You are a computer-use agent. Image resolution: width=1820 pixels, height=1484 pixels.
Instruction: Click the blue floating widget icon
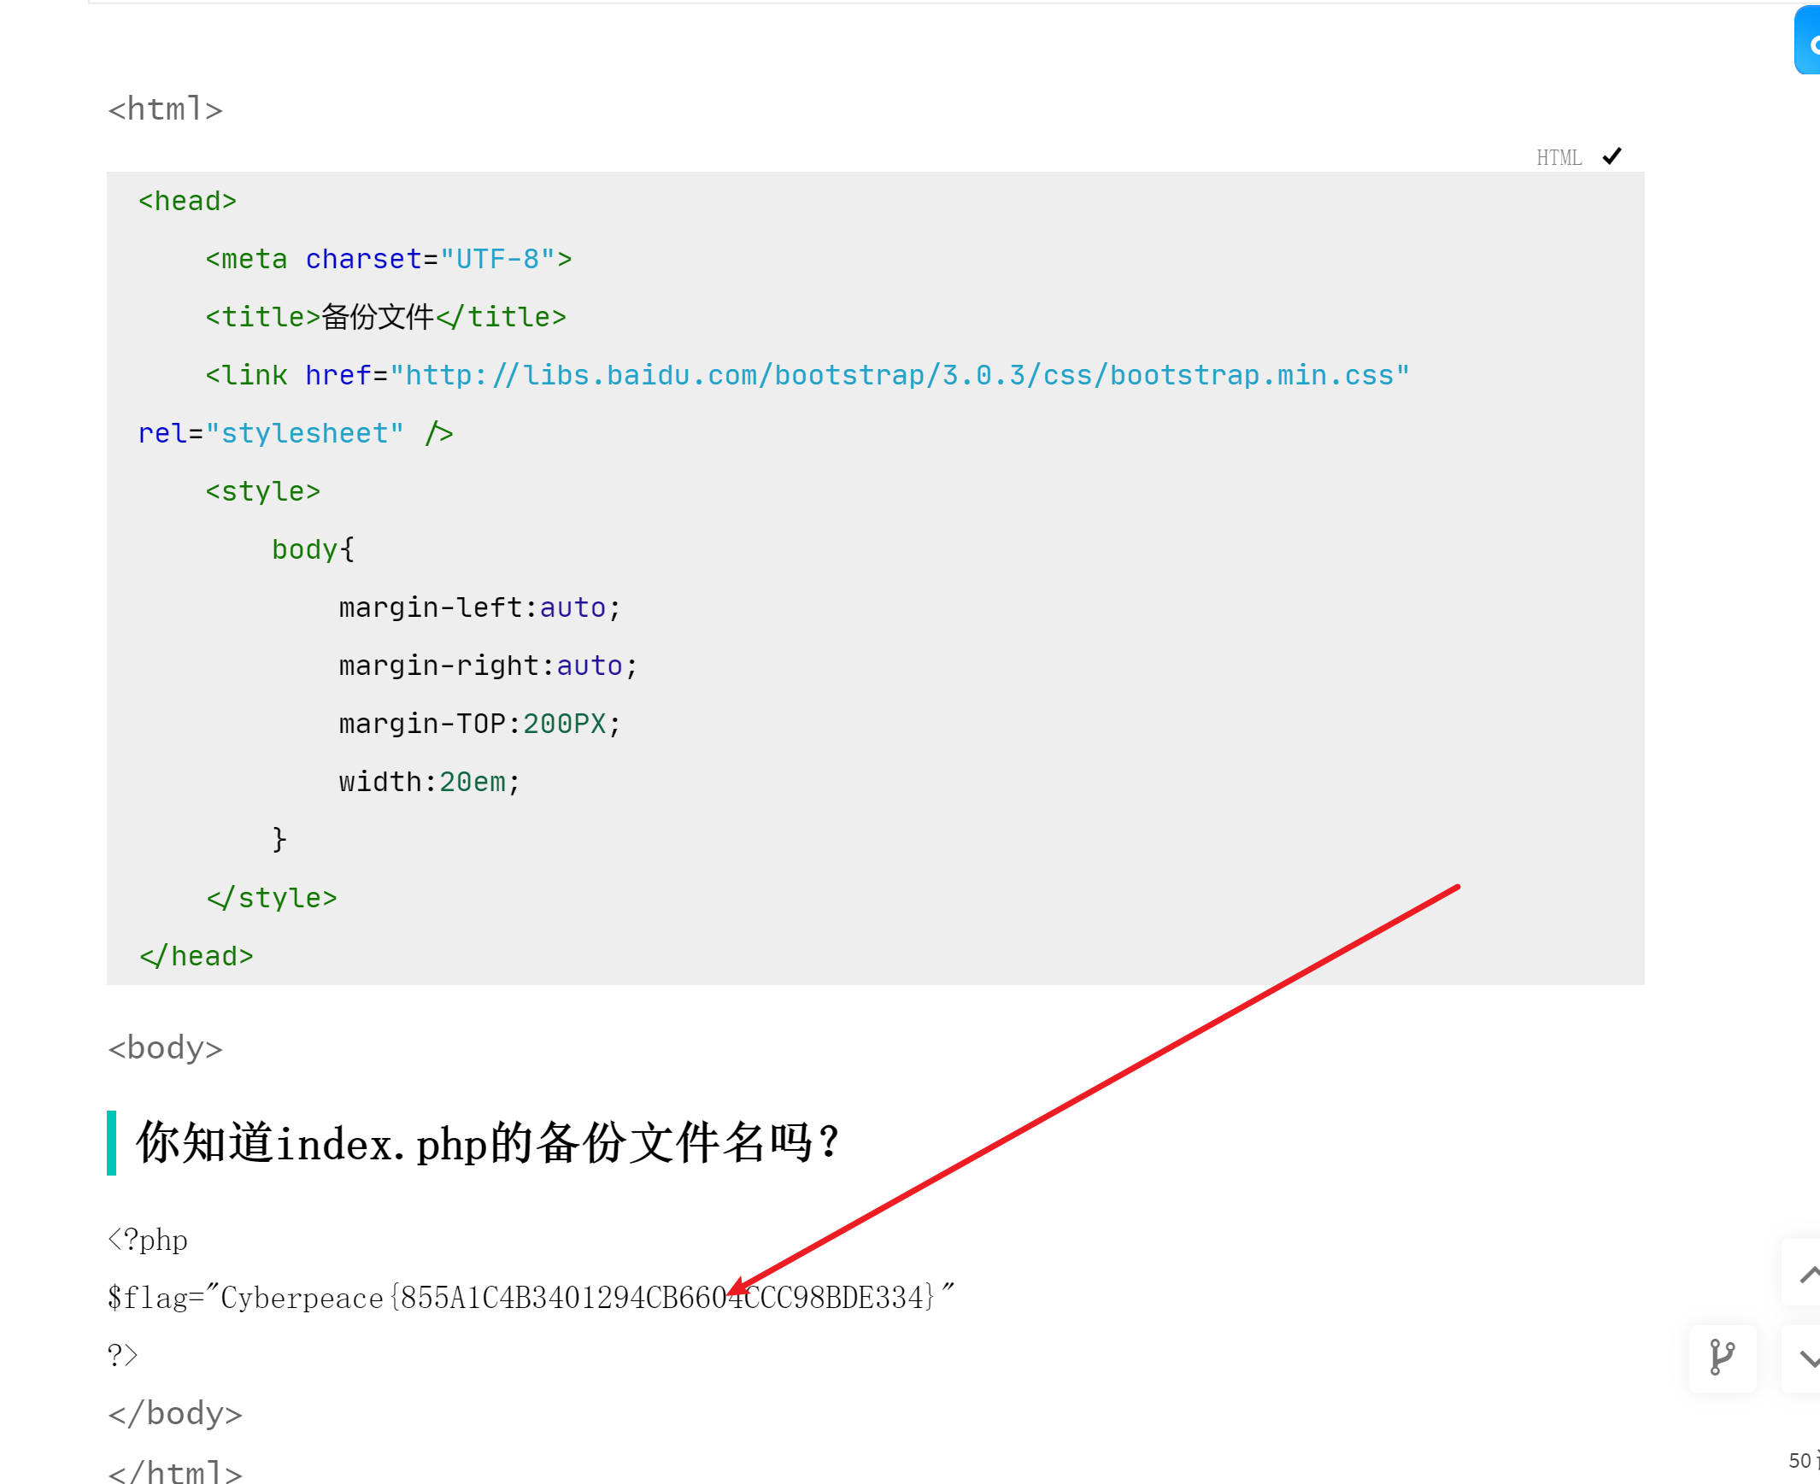tap(1808, 41)
